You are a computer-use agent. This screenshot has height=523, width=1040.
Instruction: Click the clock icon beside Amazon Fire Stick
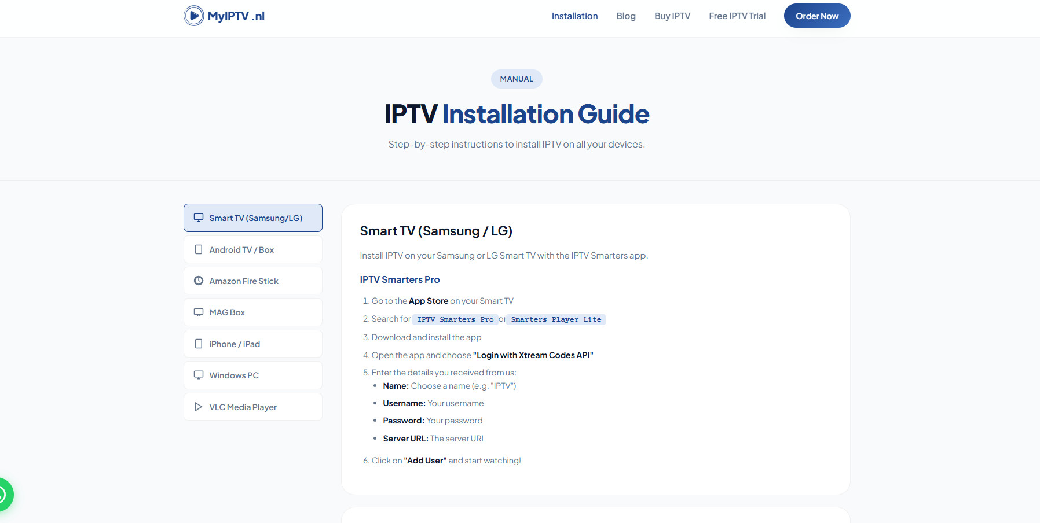[x=199, y=281]
